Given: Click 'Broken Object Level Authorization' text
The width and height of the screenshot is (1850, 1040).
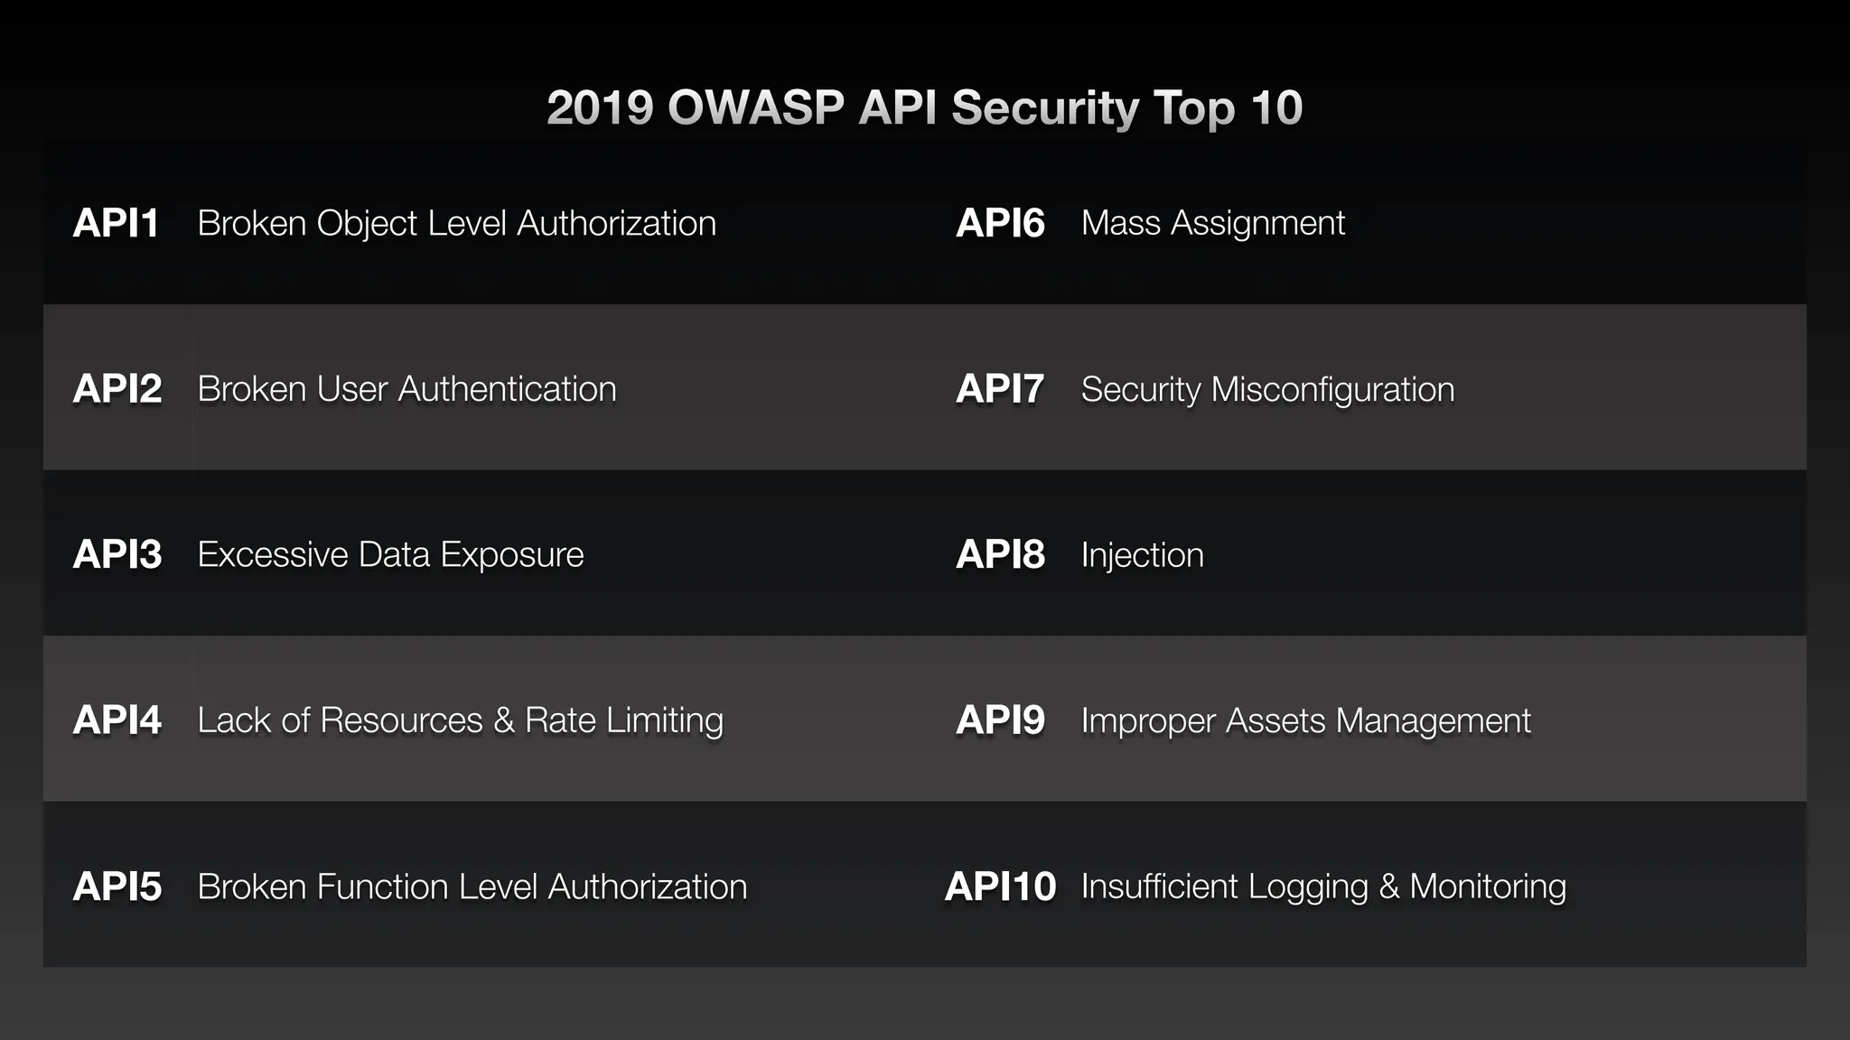Looking at the screenshot, I should click(457, 224).
